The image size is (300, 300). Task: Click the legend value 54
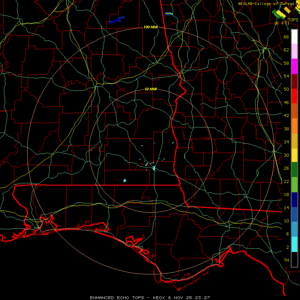286,76
